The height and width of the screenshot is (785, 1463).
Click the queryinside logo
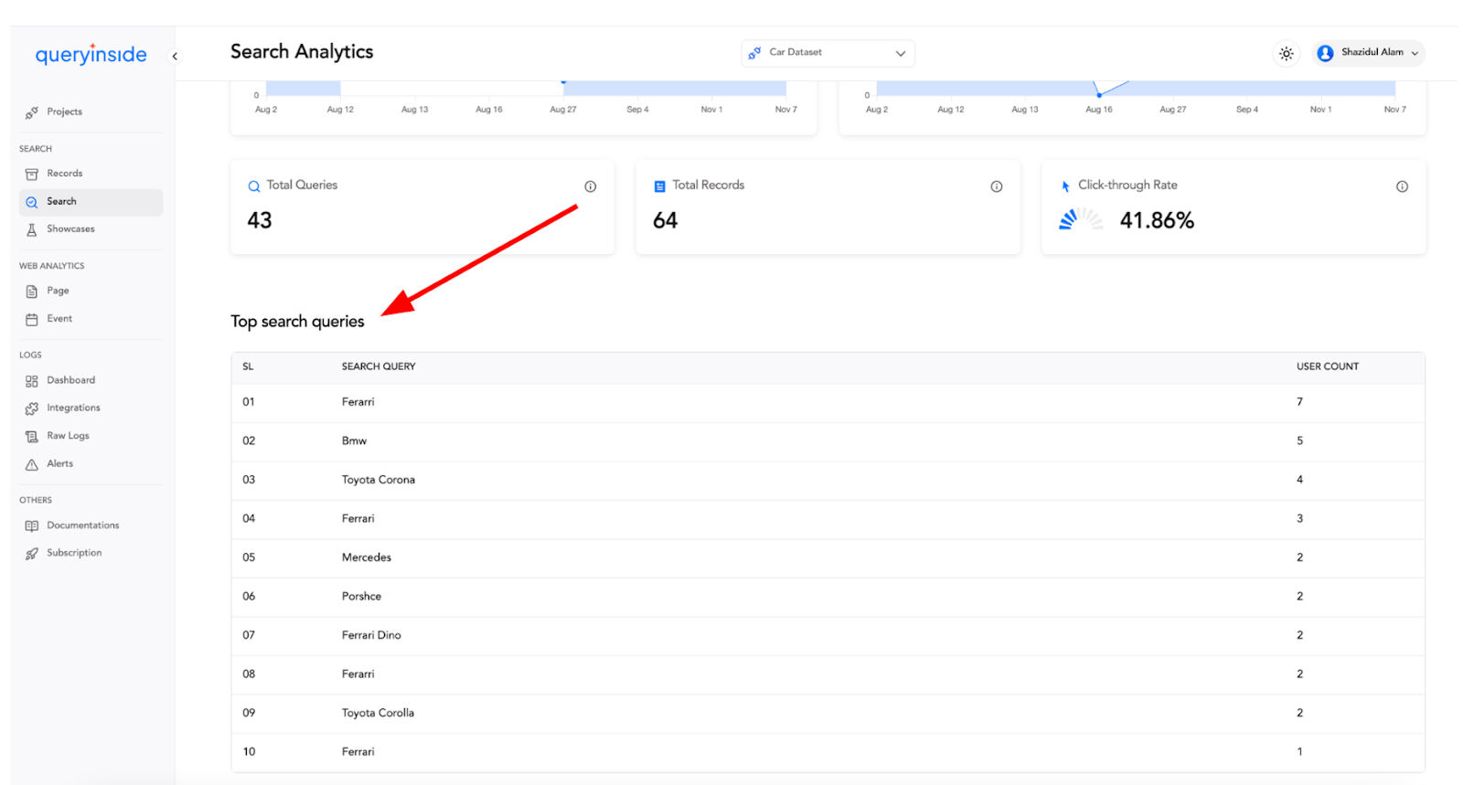point(91,54)
